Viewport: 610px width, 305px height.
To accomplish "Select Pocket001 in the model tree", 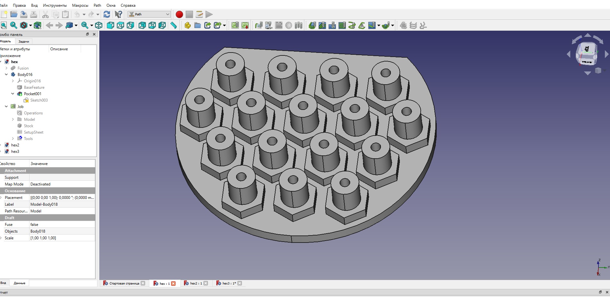I will (33, 94).
